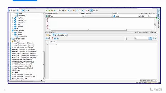This screenshot has width=166, height=93.
Task: Collapse the System Schemas node
Action: tap(11, 30)
